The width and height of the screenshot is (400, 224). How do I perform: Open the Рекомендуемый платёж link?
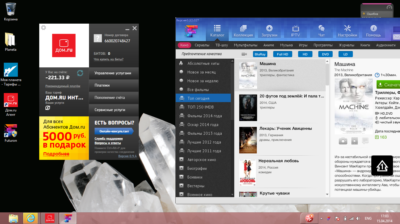pyautogui.click(x=63, y=86)
